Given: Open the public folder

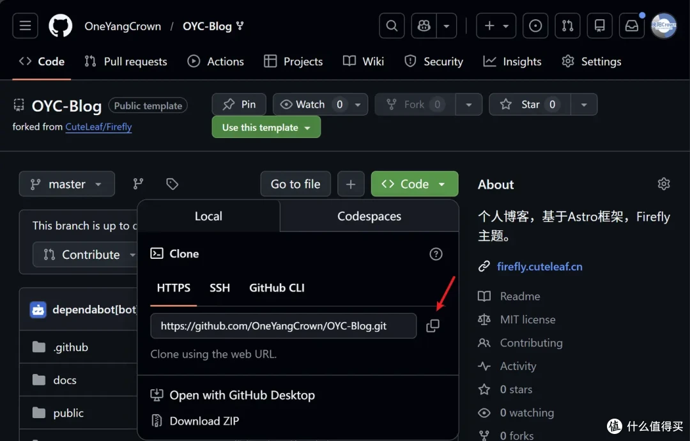Looking at the screenshot, I should pyautogui.click(x=68, y=414).
